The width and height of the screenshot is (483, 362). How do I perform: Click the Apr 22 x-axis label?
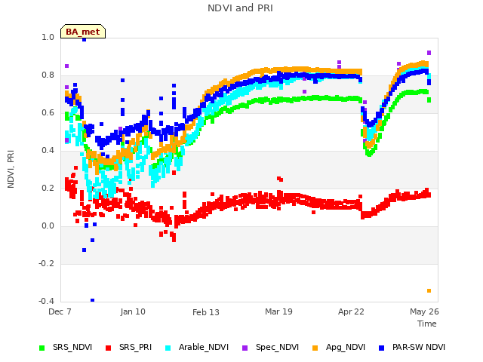click(351, 311)
